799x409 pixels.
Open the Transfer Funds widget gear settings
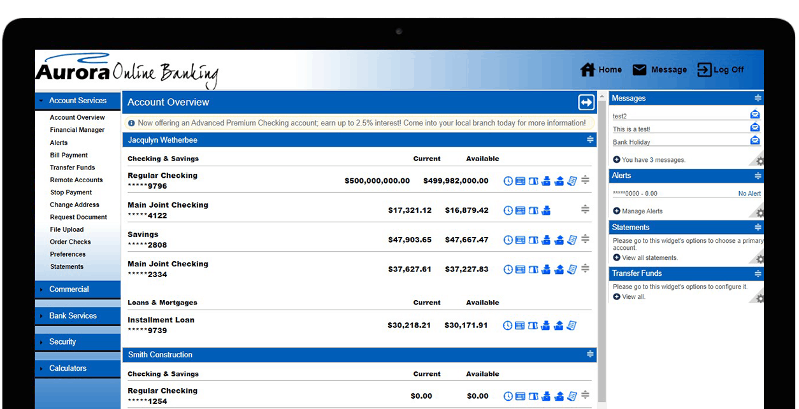[759, 298]
